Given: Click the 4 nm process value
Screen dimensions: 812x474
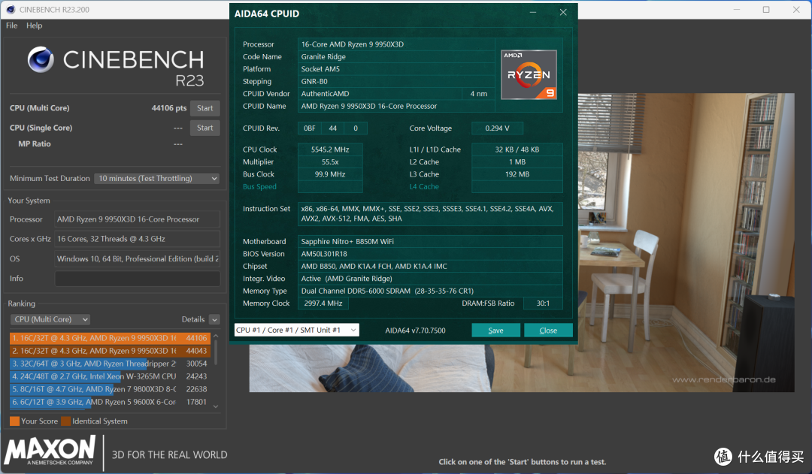Looking at the screenshot, I should pyautogui.click(x=478, y=94).
